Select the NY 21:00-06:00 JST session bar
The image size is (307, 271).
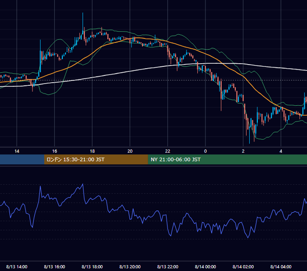(x=227, y=159)
